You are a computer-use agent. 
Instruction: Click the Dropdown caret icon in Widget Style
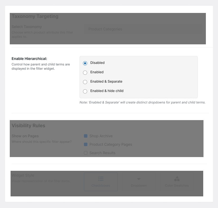click(139, 178)
